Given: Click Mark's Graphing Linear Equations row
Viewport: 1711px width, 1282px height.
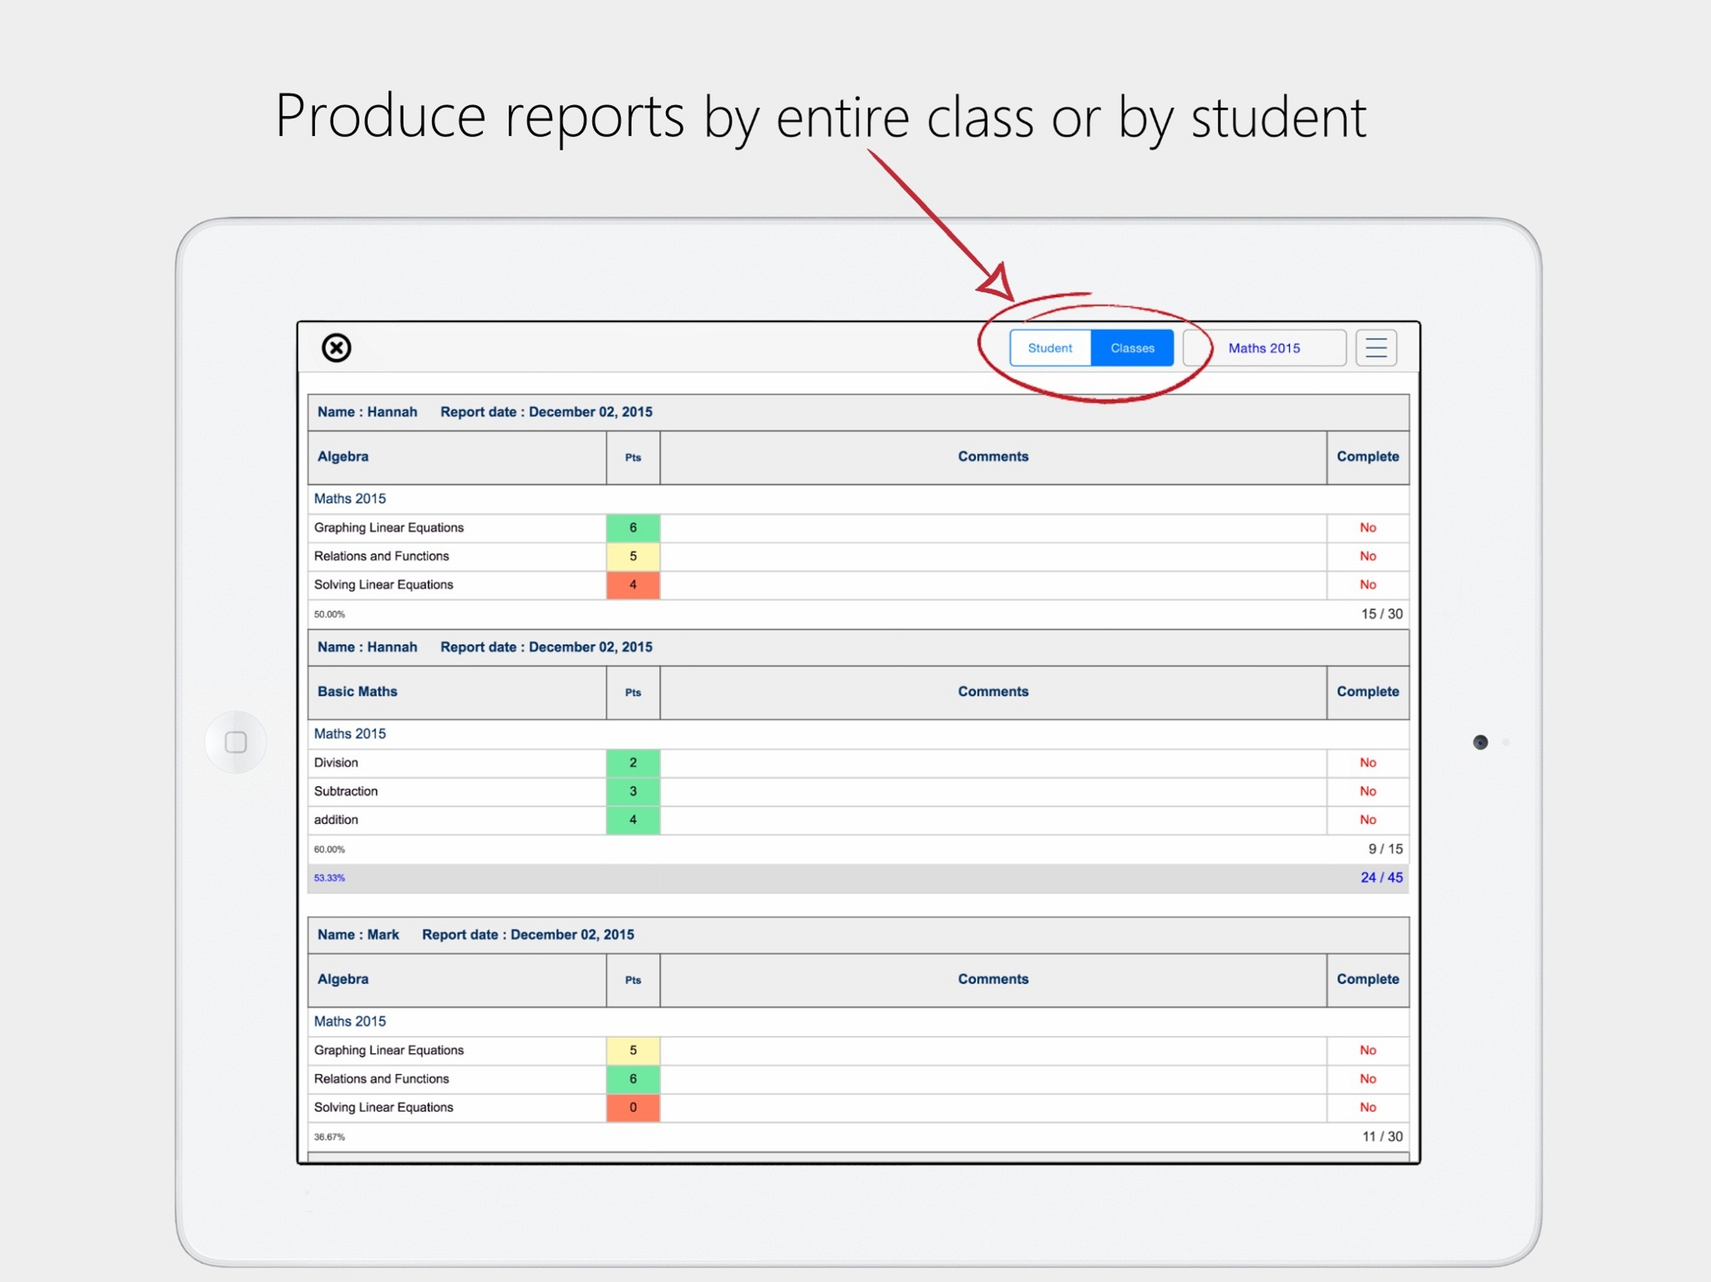Looking at the screenshot, I should [x=858, y=1050].
